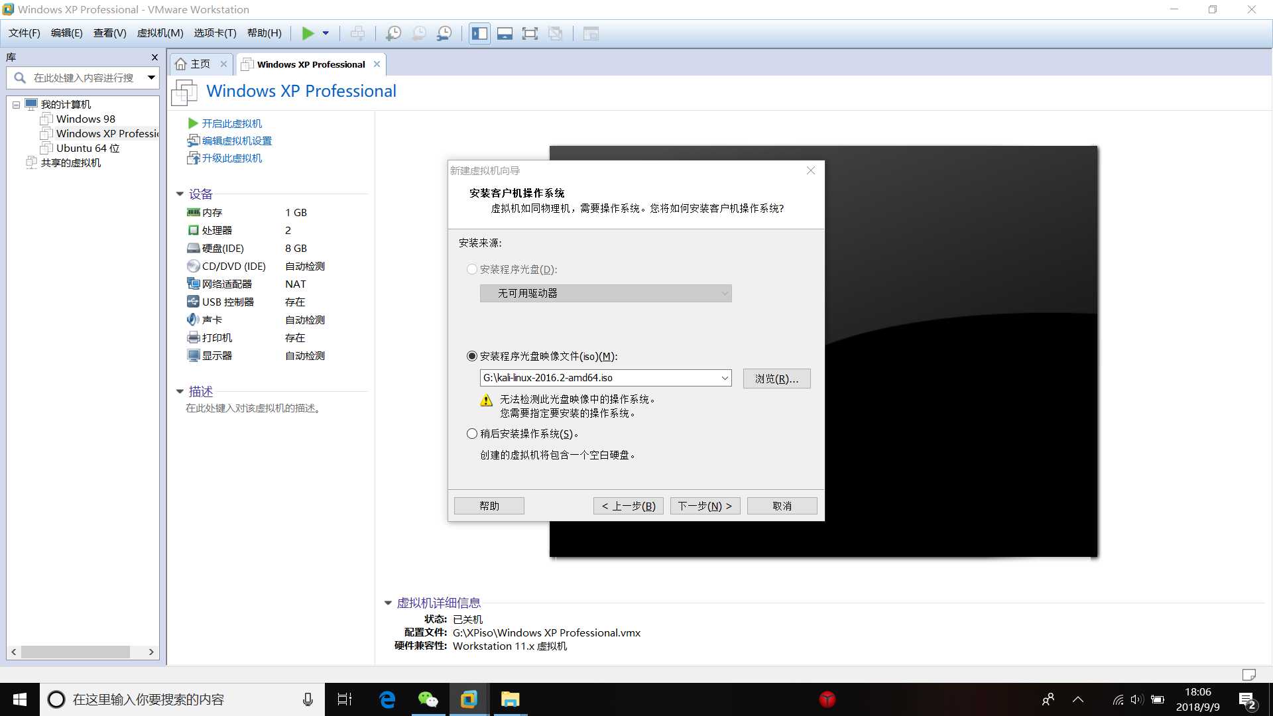Click the edit virtual machine settings icon
Viewport: 1273px width, 716px height.
tap(193, 141)
